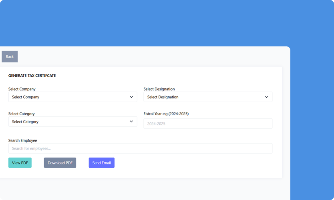The width and height of the screenshot is (334, 200).
Task: Click the chevron arrow in Select Designation field
Action: coord(267,97)
